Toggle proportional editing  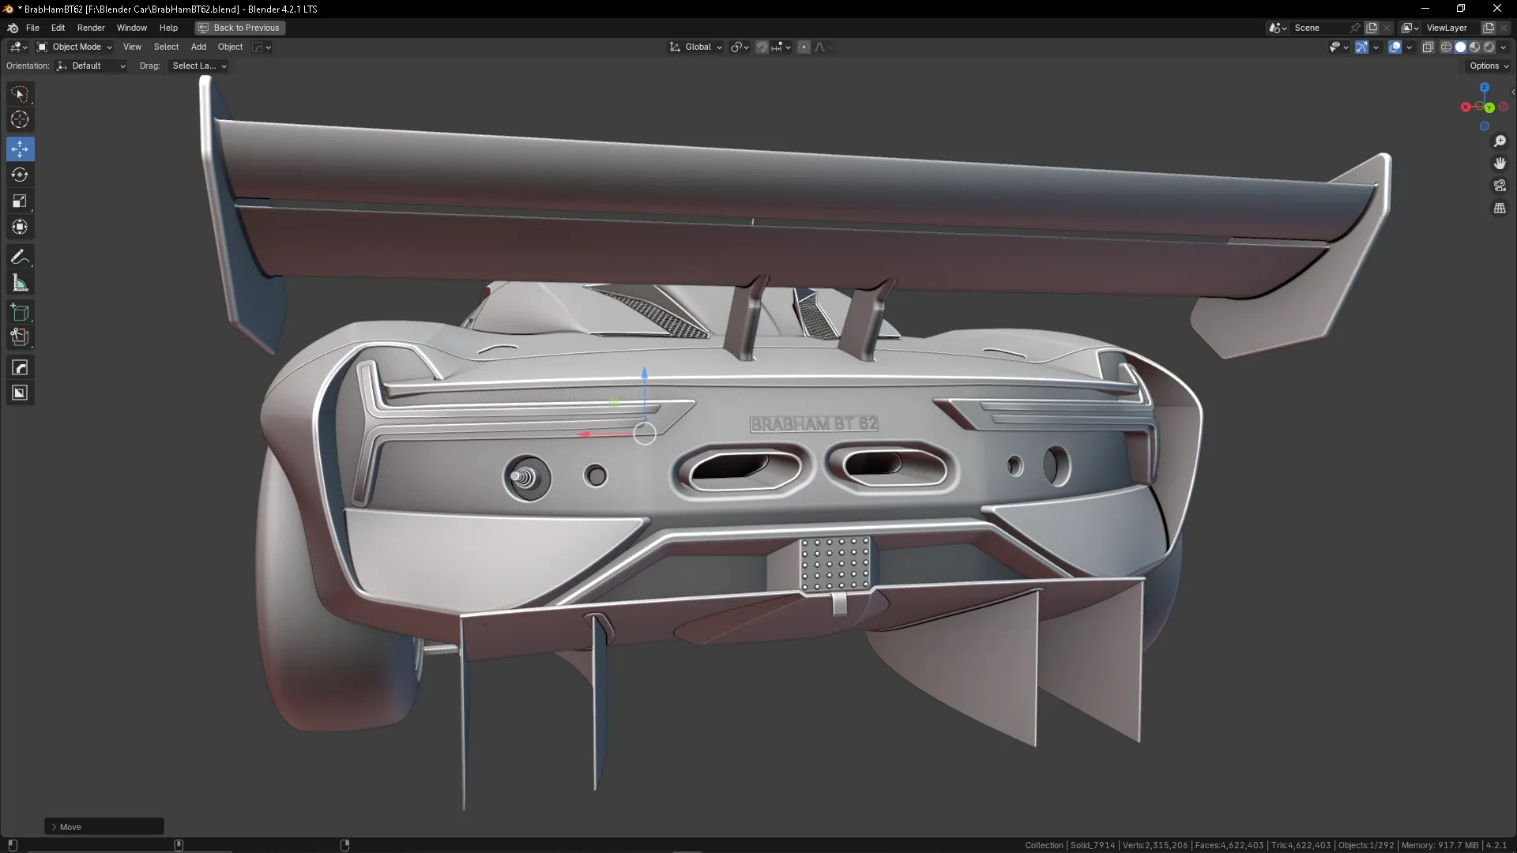[804, 47]
